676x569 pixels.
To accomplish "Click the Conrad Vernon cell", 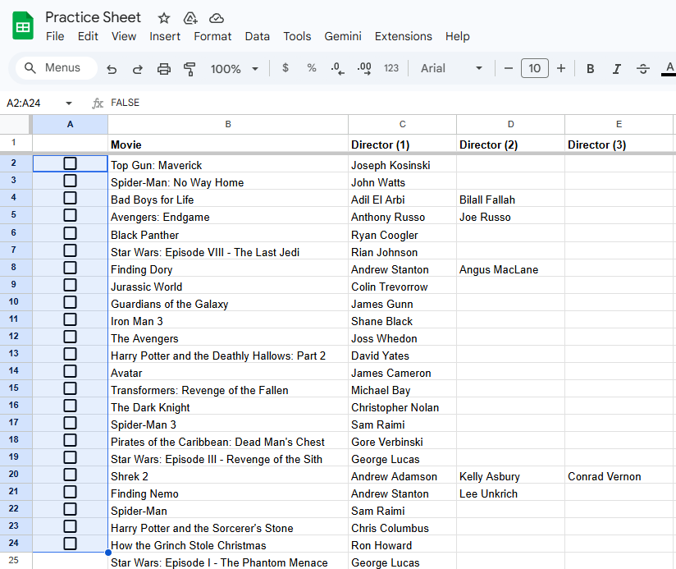I will click(619, 476).
